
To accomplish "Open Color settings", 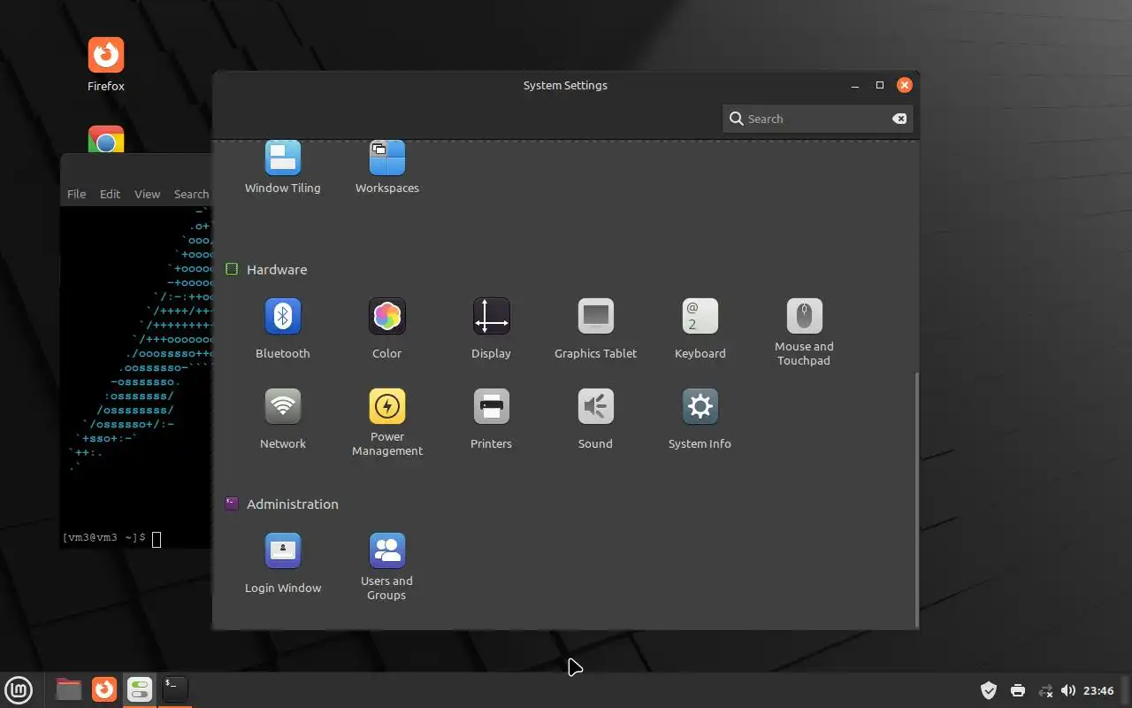I will [387, 328].
